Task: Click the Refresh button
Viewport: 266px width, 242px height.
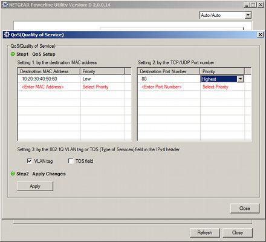Action: [205, 233]
